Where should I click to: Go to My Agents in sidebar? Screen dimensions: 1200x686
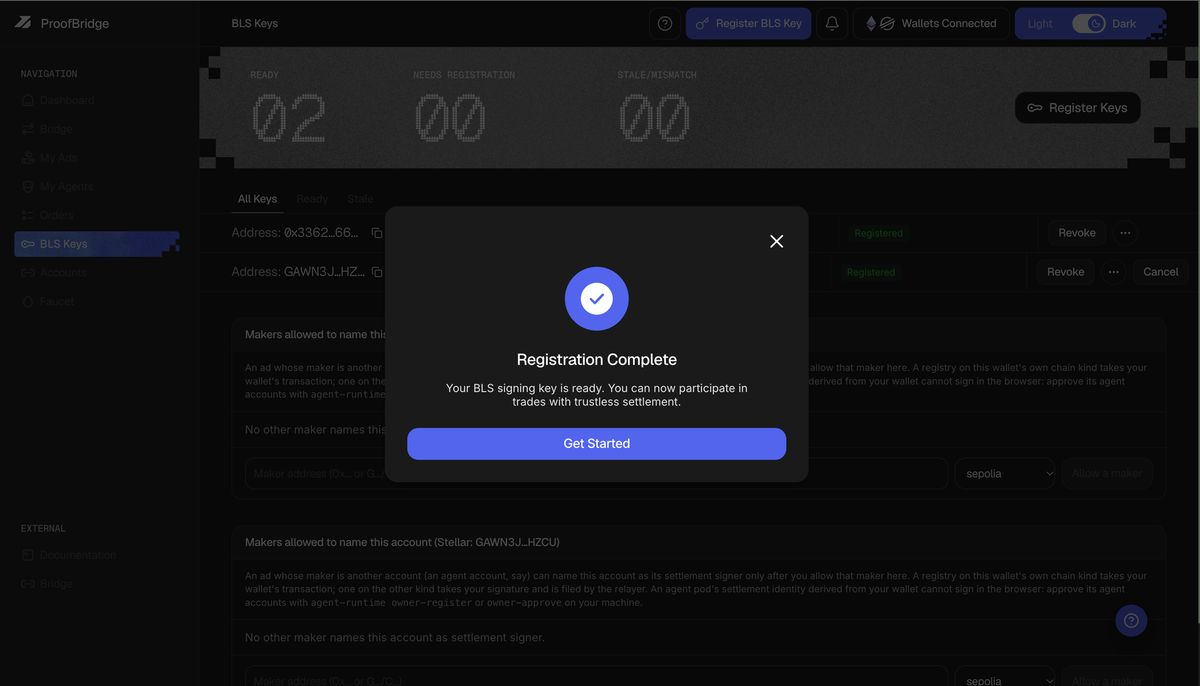(x=66, y=186)
